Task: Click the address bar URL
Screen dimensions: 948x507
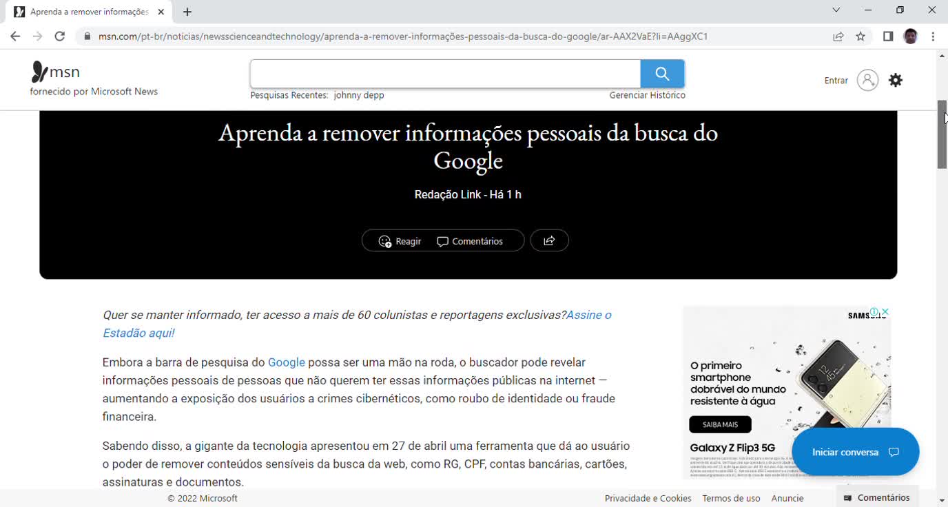Action: tap(403, 37)
